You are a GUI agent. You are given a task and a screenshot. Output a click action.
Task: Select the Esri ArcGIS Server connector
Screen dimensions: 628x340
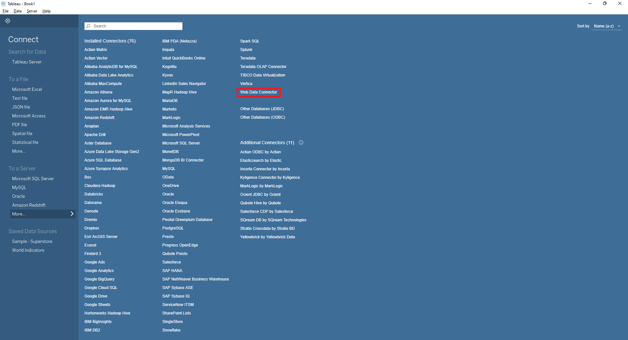[x=101, y=237]
